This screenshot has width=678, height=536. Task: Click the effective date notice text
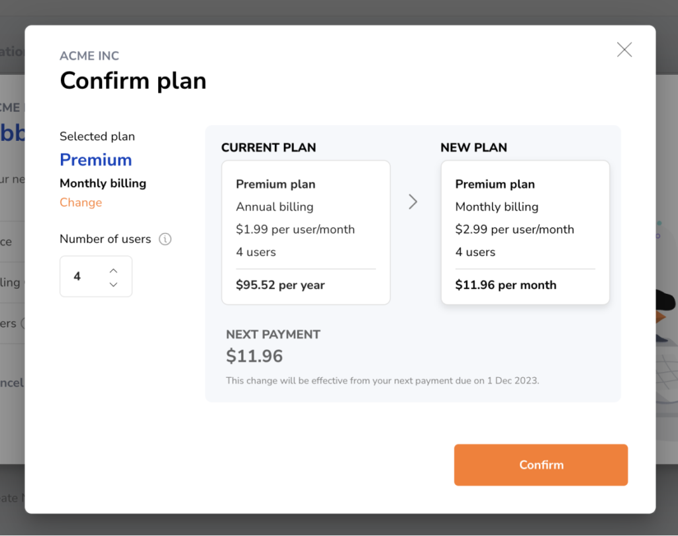pos(382,380)
